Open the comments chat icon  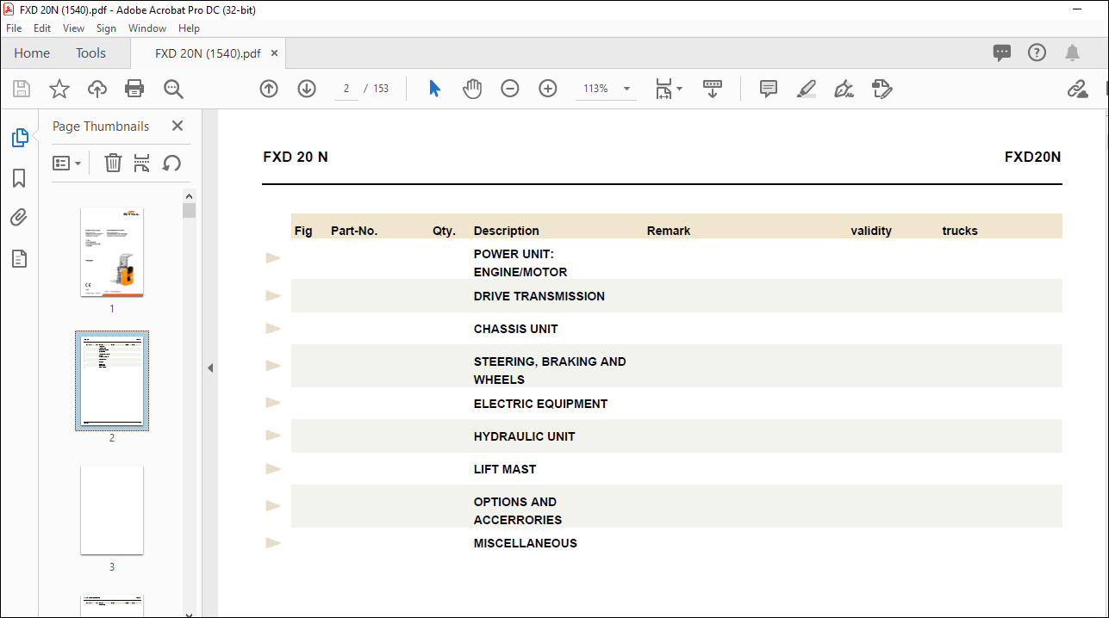1002,53
